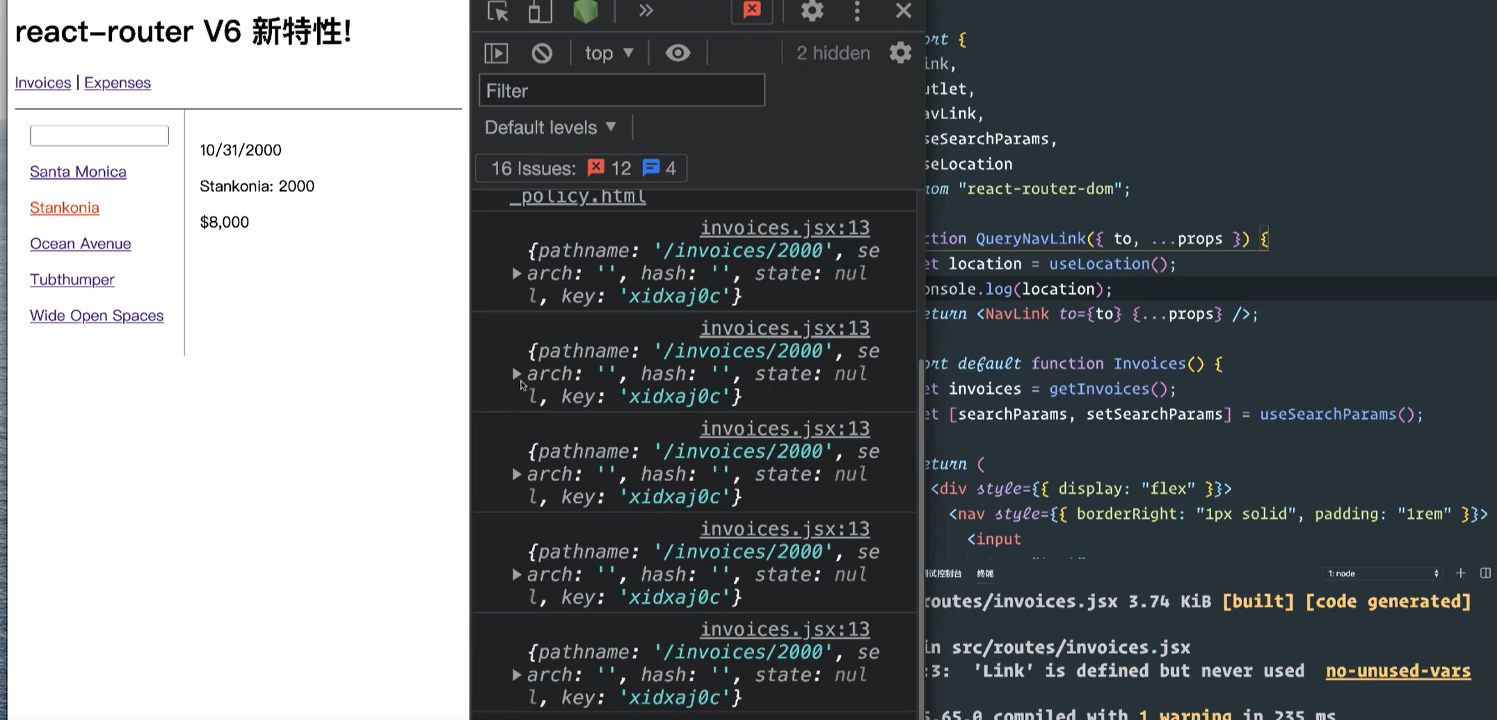Open the red error issues badge in DevTools header
The image size is (1497, 720).
(x=752, y=10)
